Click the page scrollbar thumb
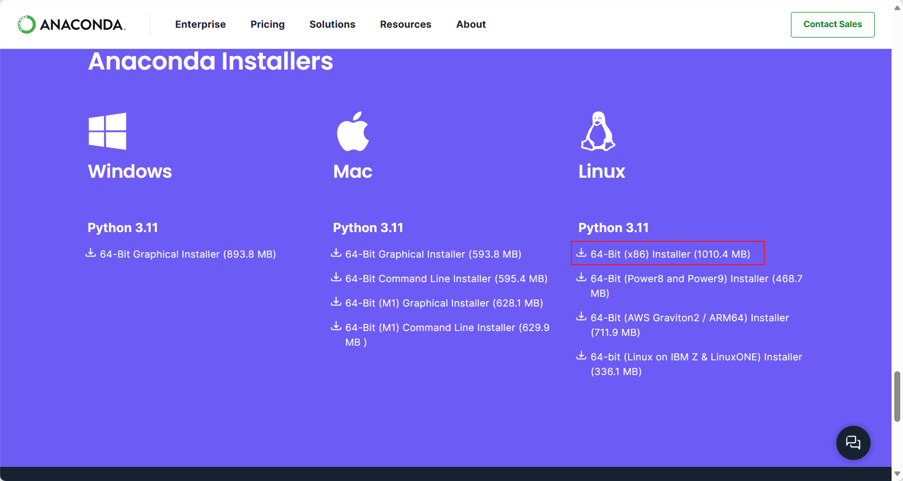 pyautogui.click(x=897, y=396)
